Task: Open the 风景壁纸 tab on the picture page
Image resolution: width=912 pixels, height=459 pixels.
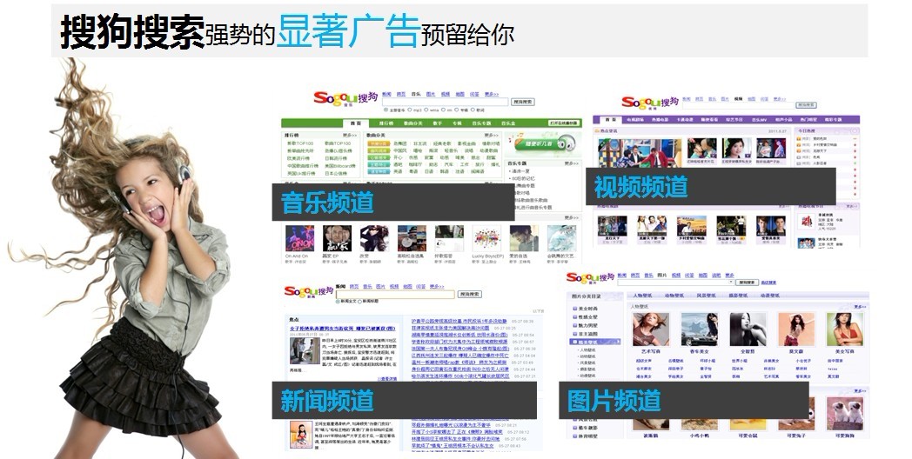Action: 706,296
